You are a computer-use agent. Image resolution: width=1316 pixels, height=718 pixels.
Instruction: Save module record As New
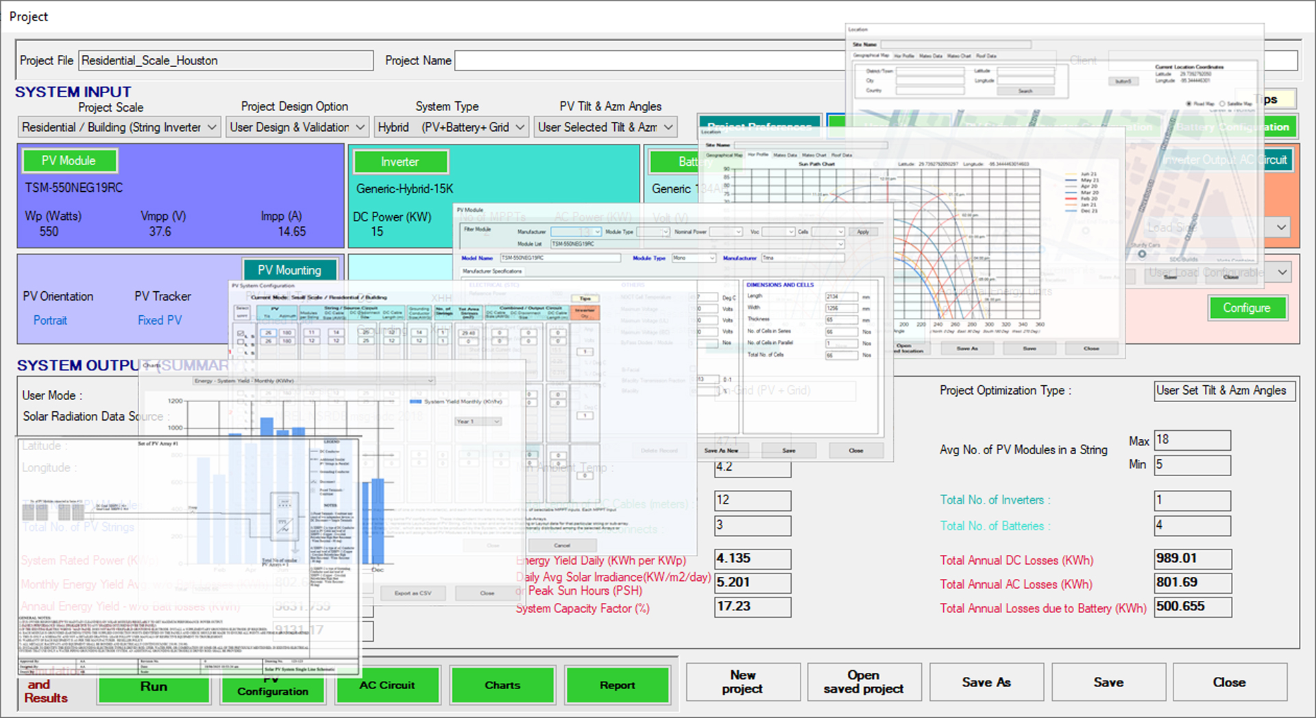[722, 450]
